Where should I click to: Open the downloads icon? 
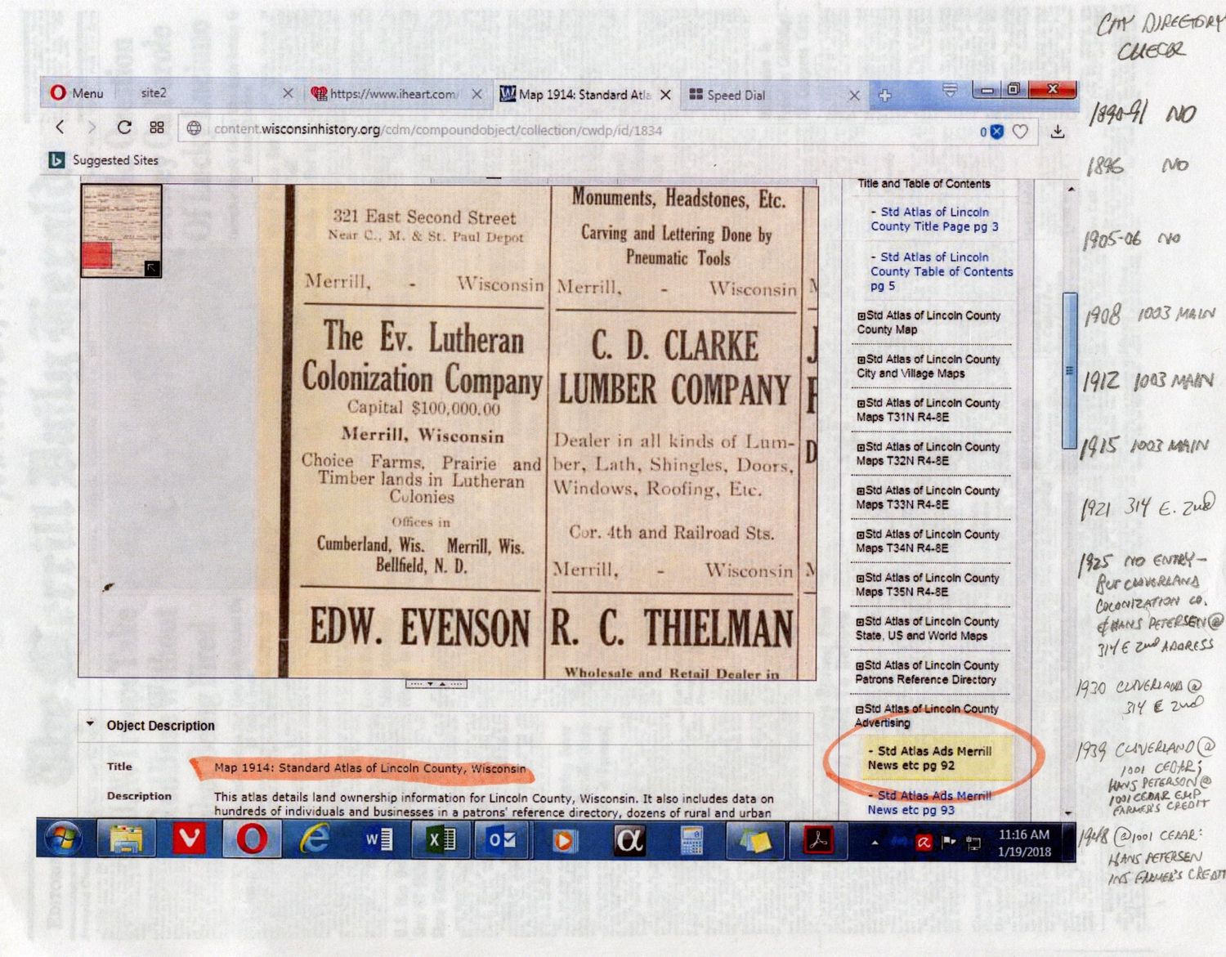point(1058,132)
